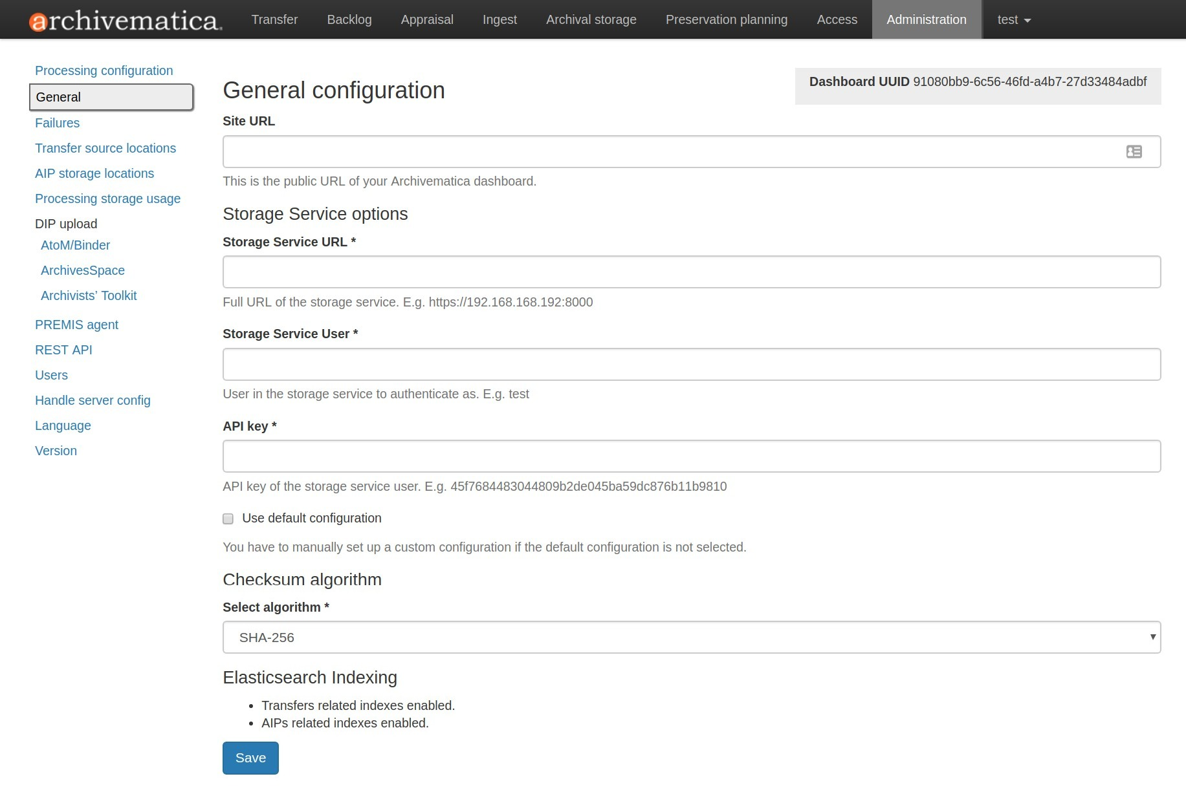1186x794 pixels.
Task: Open the Select algorithm dropdown
Action: tap(691, 638)
